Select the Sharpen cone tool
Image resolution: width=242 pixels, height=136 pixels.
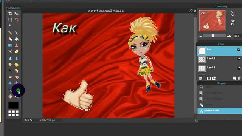(16, 59)
